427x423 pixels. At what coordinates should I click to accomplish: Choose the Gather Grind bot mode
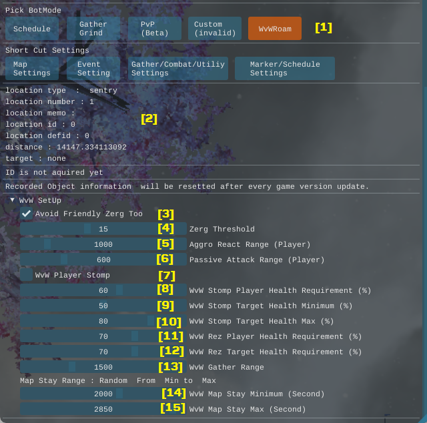pyautogui.click(x=93, y=29)
